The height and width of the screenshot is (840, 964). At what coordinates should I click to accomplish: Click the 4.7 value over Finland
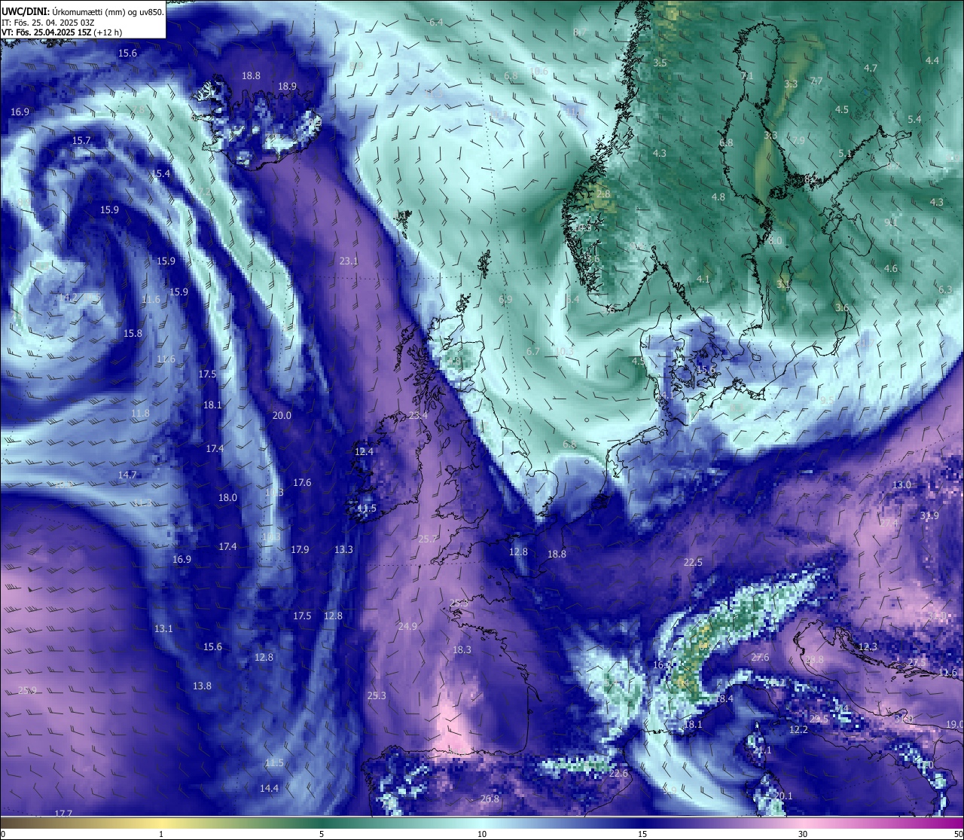coord(871,69)
